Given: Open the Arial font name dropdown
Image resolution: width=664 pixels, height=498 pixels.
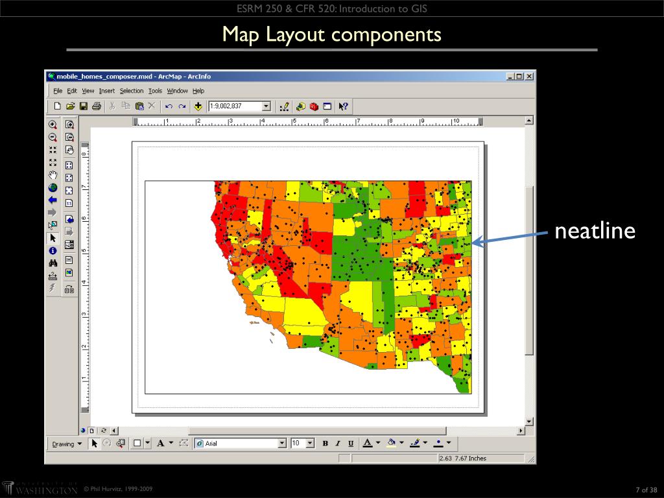Looking at the screenshot, I should click(282, 444).
